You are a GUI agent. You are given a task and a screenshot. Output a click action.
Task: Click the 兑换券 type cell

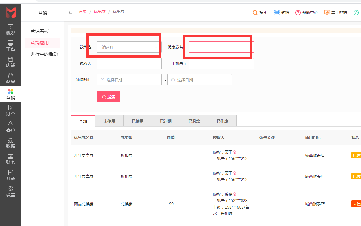pyautogui.click(x=127, y=204)
